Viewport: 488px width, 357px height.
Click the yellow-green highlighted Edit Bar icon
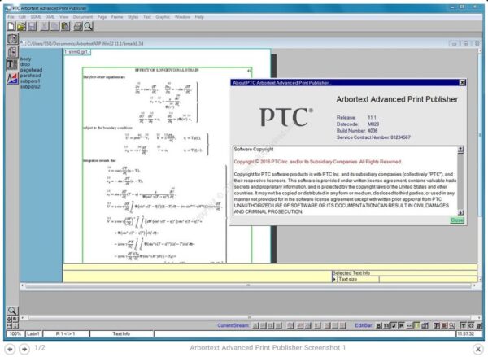pyautogui.click(x=417, y=325)
